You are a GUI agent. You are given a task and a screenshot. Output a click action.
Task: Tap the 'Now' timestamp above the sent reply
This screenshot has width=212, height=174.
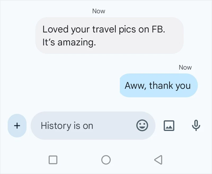pos(185,67)
